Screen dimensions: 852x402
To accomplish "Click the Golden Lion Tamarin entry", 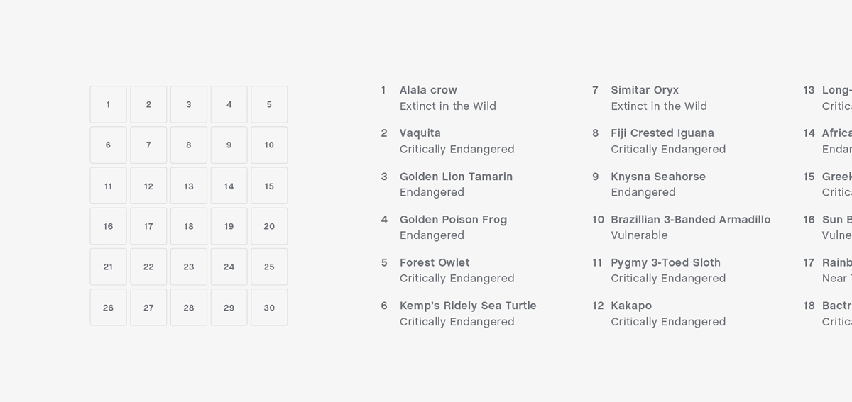I will 456,177.
